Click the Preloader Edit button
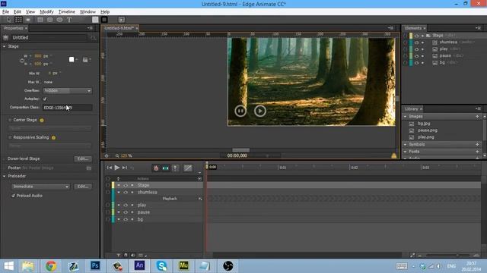 83,187
